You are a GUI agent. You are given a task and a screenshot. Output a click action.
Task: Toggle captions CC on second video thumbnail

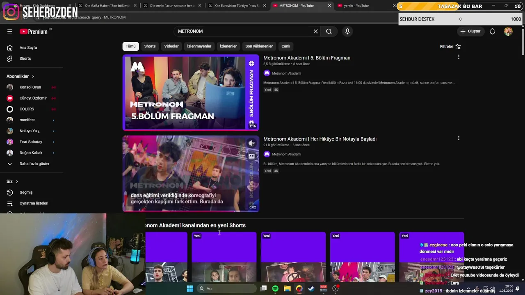click(x=251, y=156)
